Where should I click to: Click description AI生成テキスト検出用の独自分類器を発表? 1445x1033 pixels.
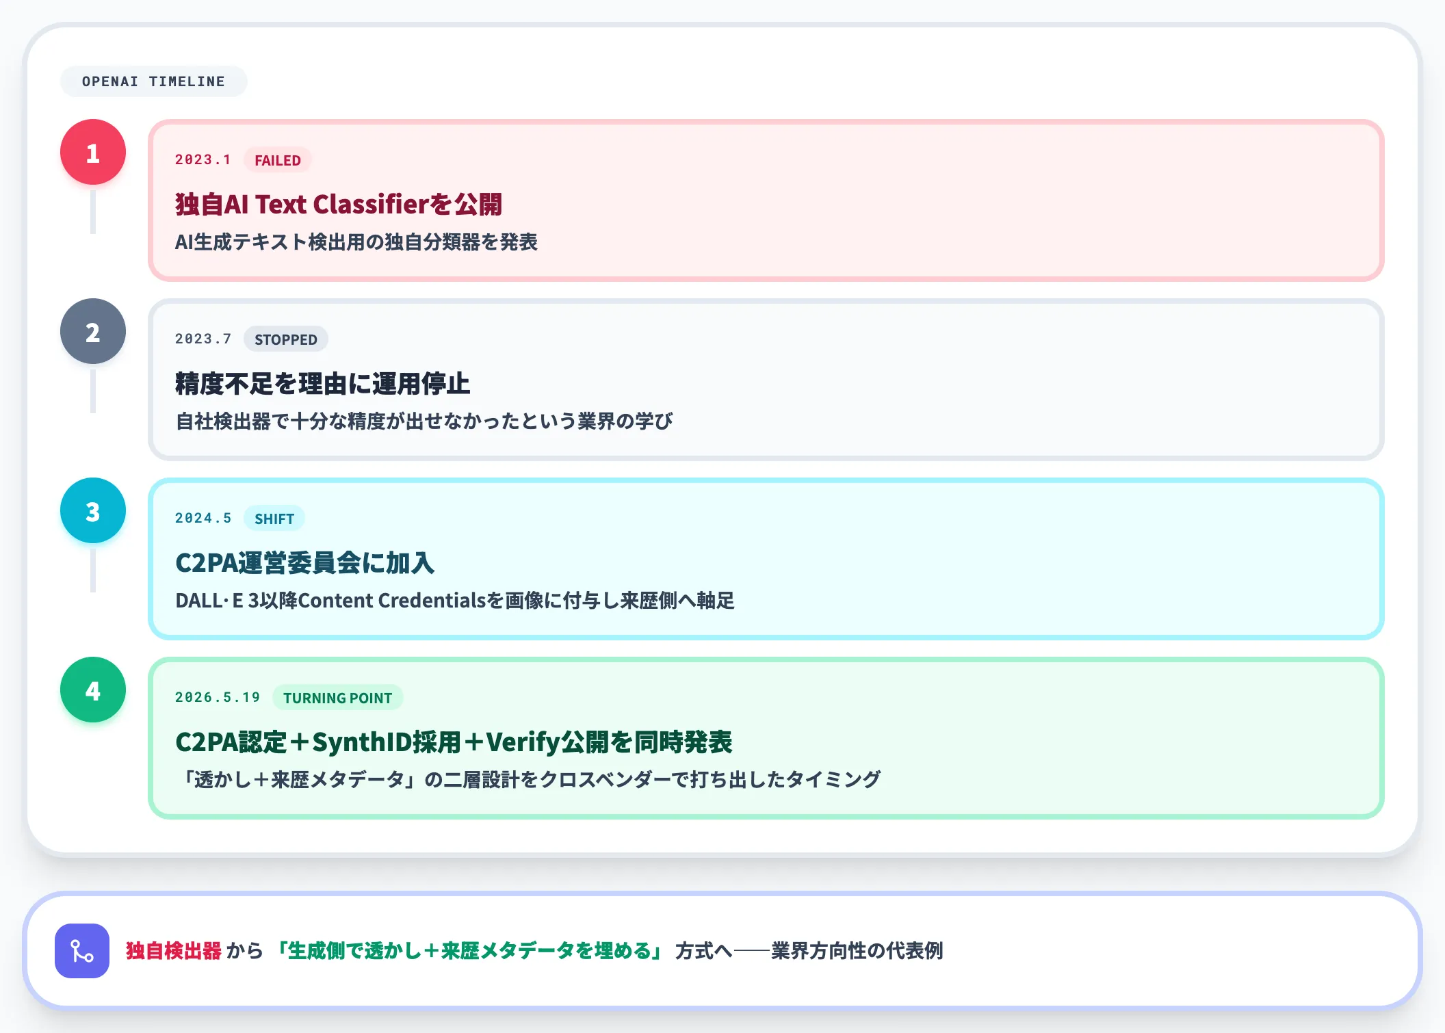pyautogui.click(x=356, y=242)
